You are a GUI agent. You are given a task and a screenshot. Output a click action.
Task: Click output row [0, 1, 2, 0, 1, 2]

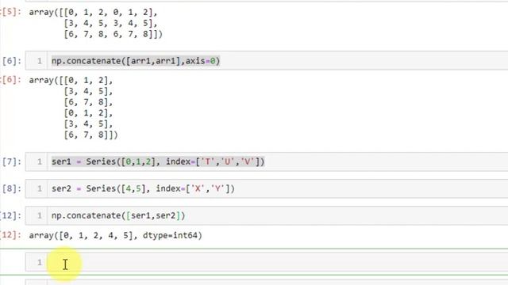[x=110, y=13]
